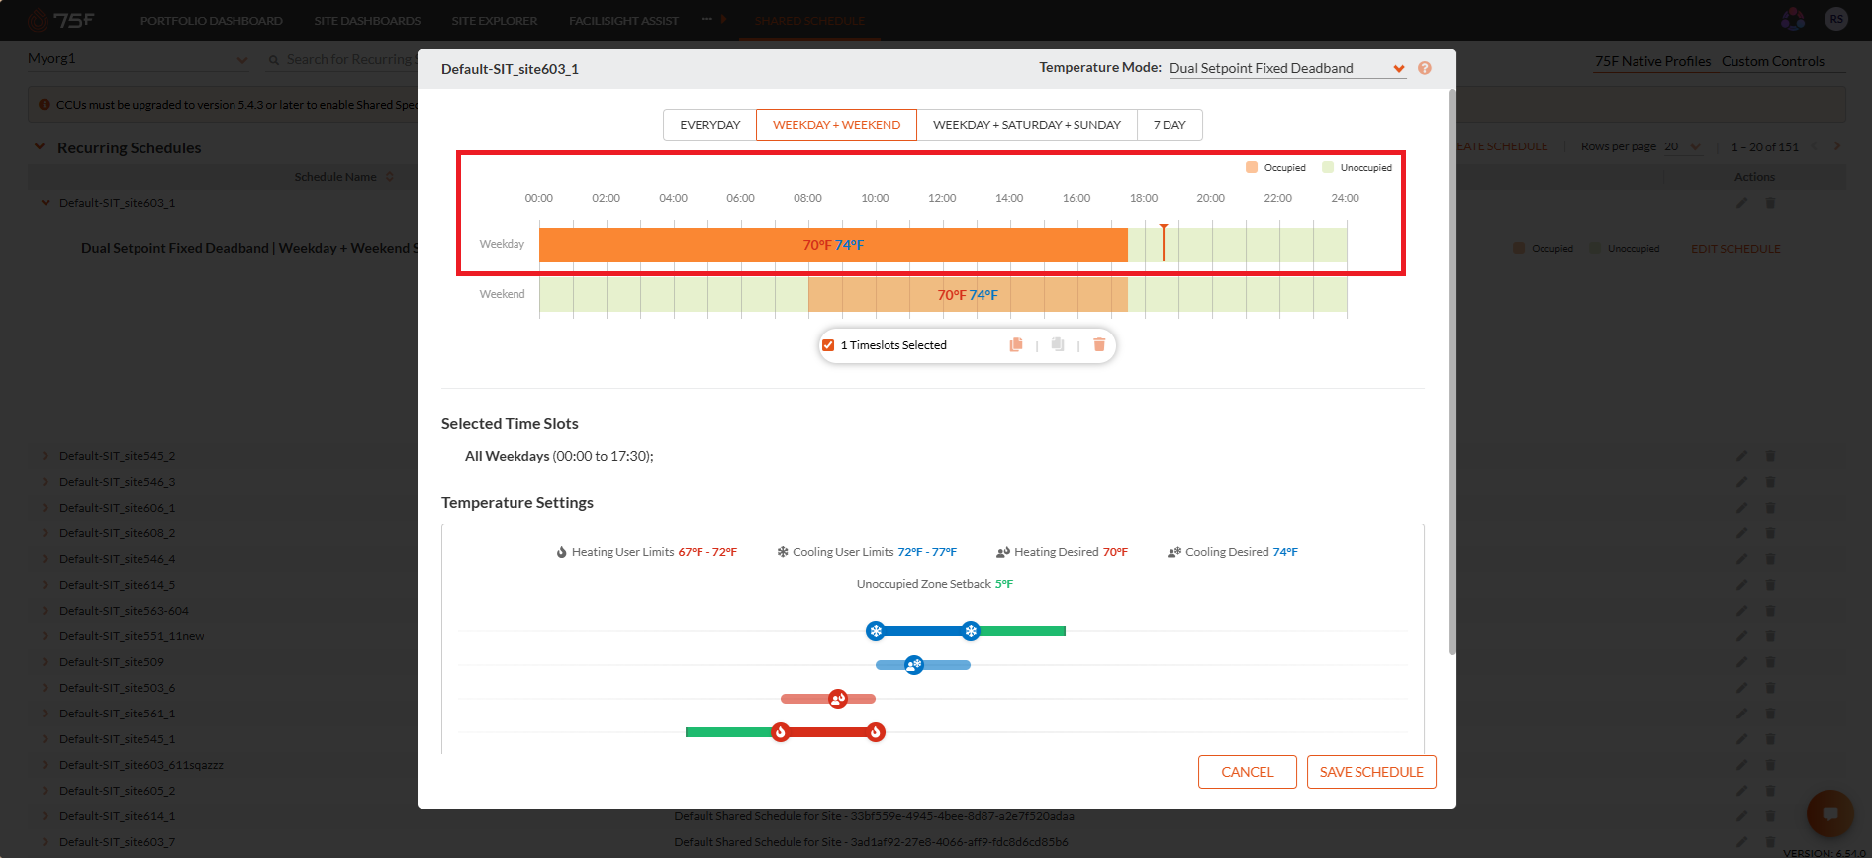Open the Myorg1 organization dropdown
This screenshot has height=858, width=1872.
click(138, 59)
